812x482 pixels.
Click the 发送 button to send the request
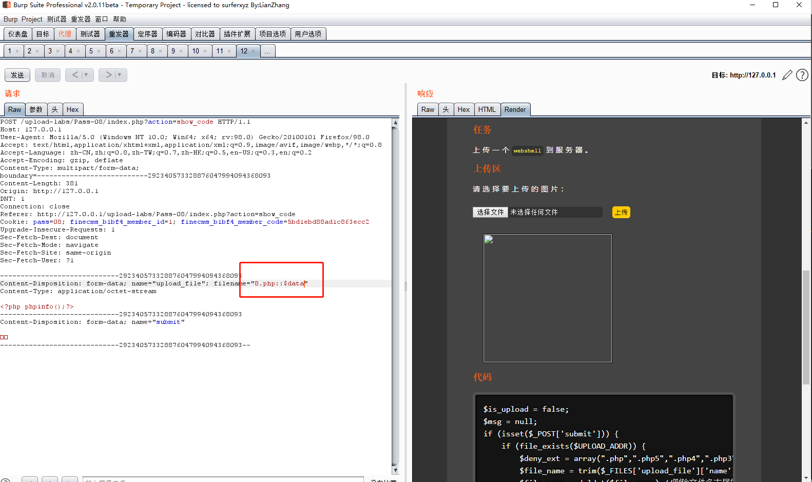(x=17, y=75)
